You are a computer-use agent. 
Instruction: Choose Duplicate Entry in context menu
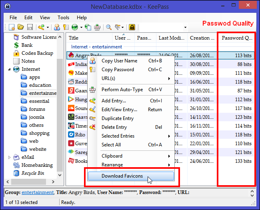pyautogui.click(x=131, y=118)
